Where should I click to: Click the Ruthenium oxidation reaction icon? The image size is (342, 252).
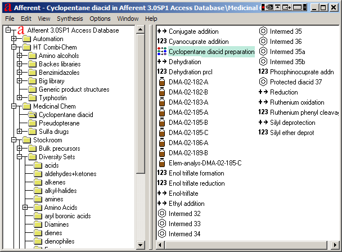tap(263, 102)
